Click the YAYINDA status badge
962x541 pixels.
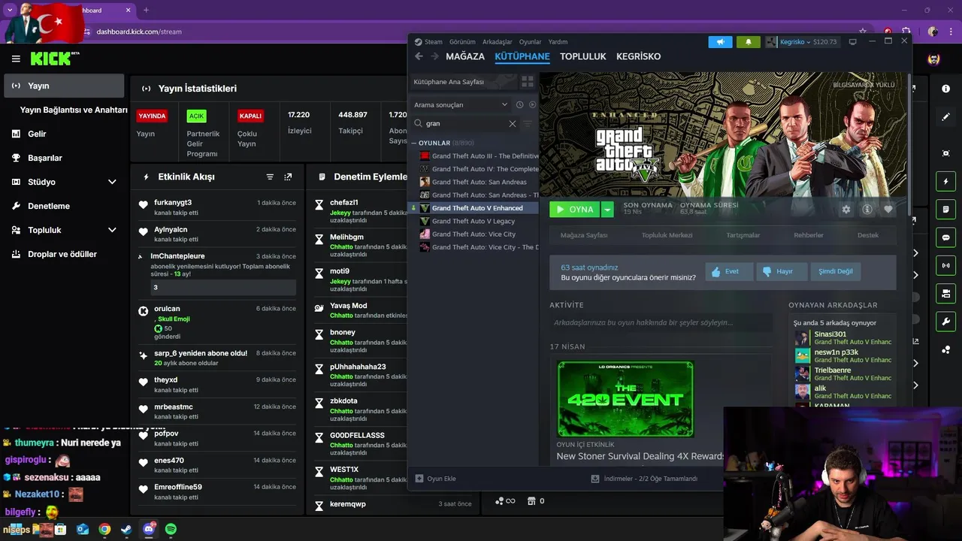(x=152, y=116)
